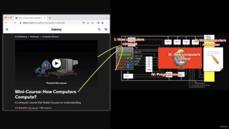Click the red How computers control panel
This screenshot has width=229, height=129.
[x=180, y=58]
